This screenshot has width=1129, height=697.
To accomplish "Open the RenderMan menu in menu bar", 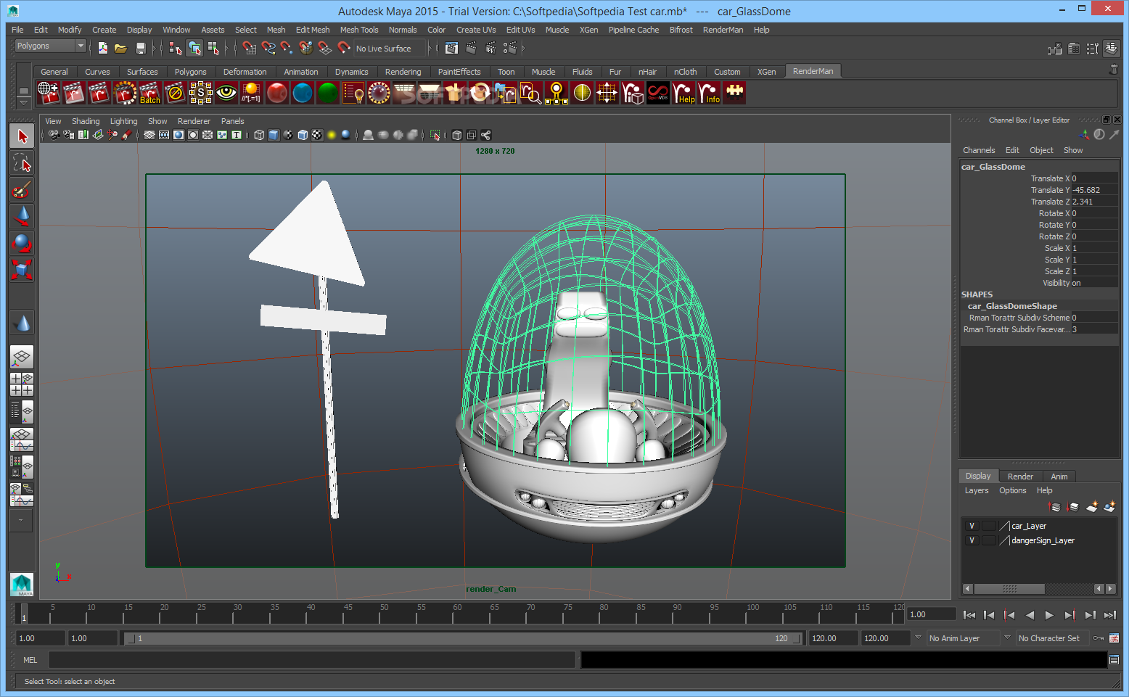I will click(723, 30).
